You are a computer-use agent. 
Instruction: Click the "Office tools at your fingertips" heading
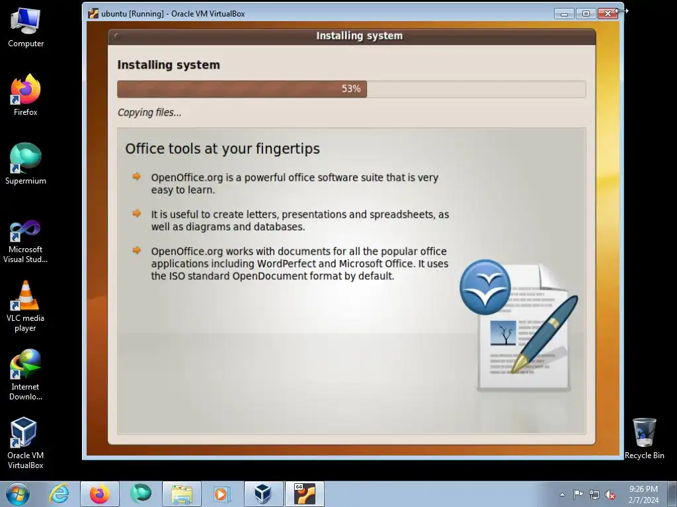point(222,149)
